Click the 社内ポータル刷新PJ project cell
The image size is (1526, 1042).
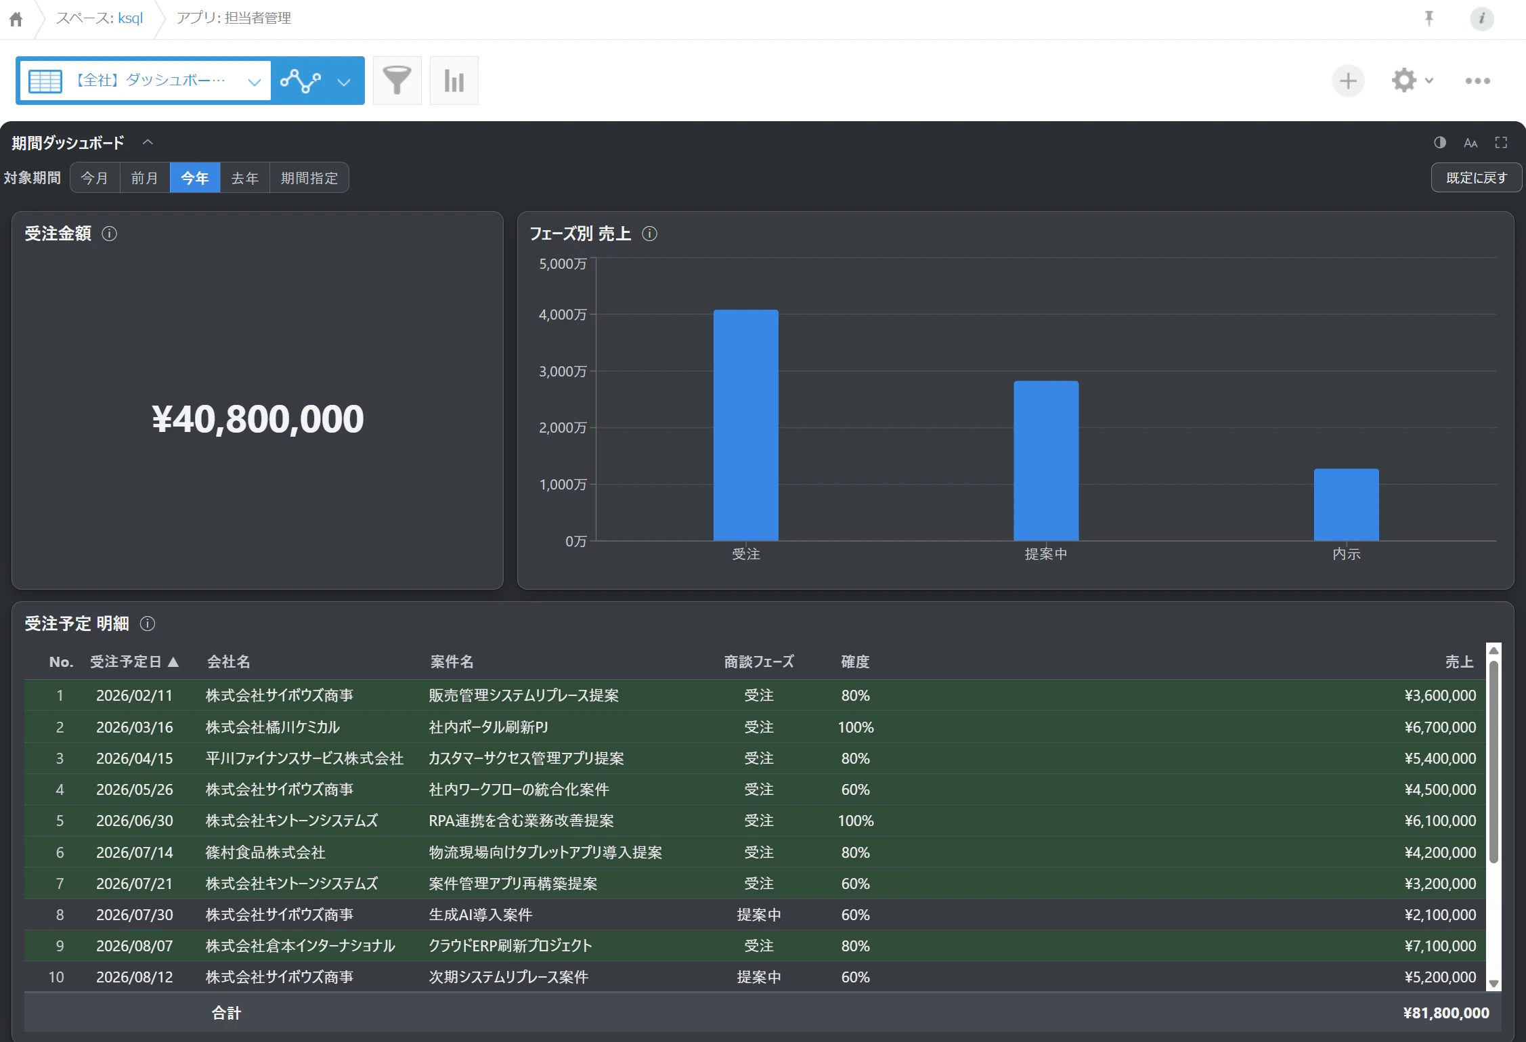point(488,727)
